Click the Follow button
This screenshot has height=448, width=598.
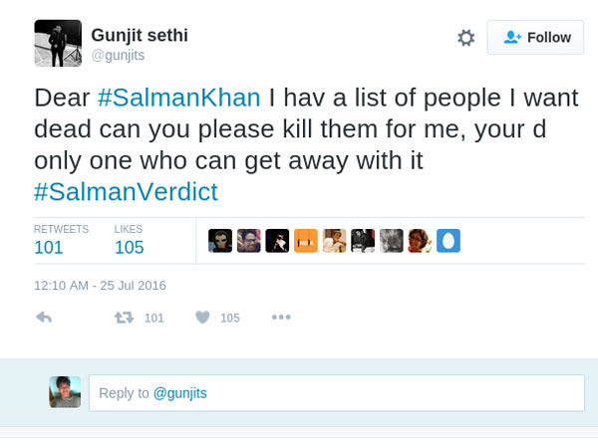(x=535, y=38)
